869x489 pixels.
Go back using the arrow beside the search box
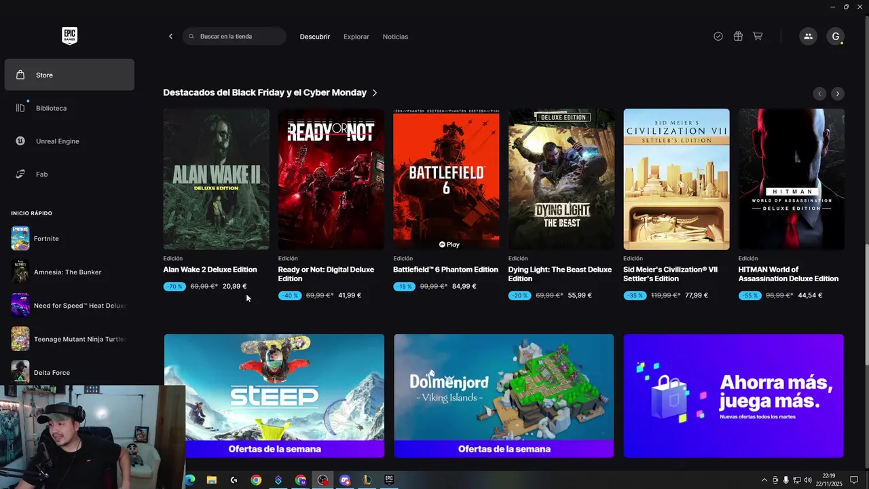click(170, 37)
